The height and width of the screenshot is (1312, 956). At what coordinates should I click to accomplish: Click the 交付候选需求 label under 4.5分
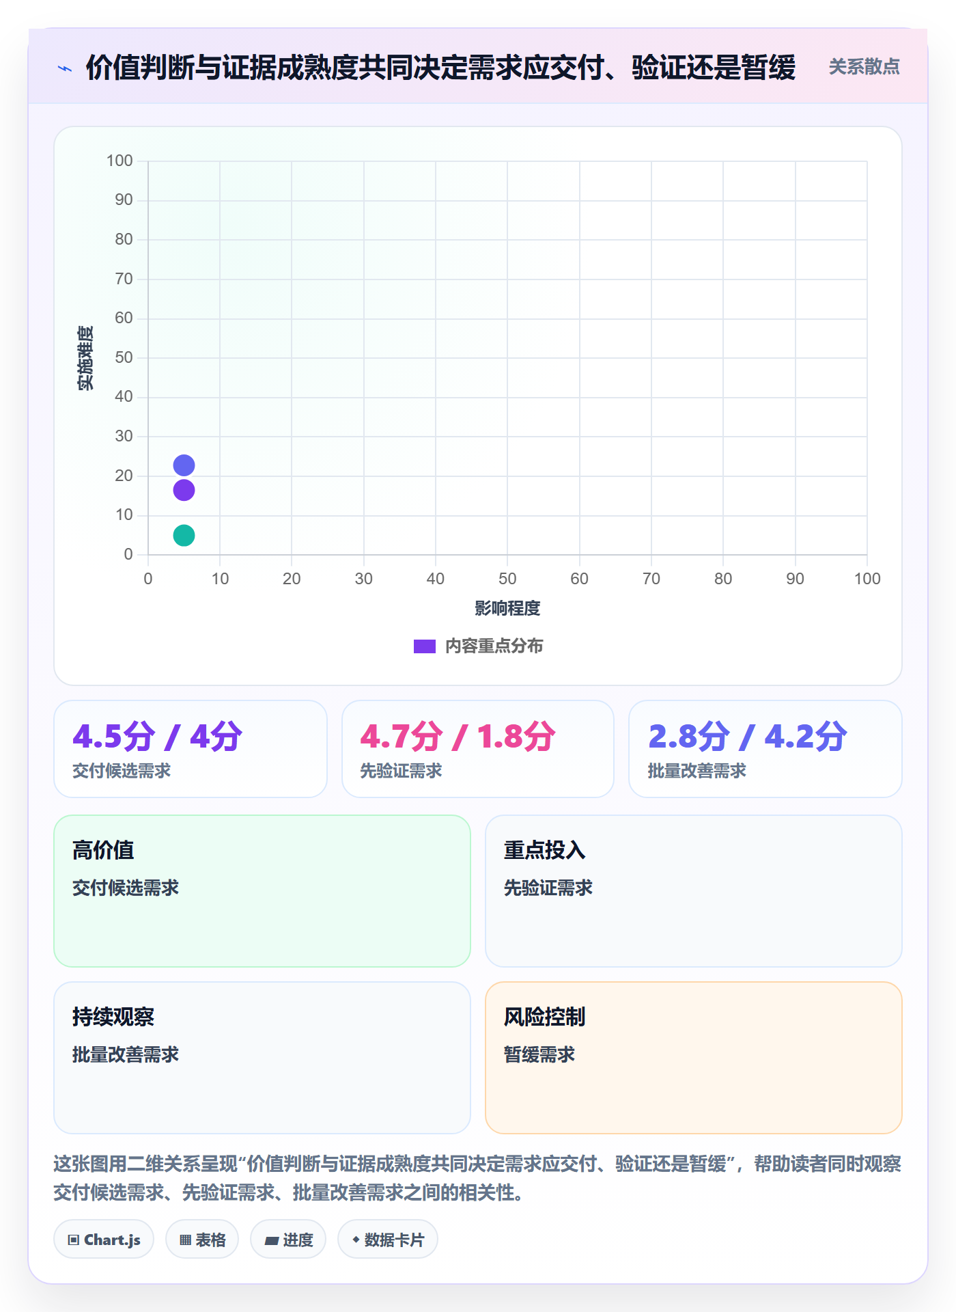[122, 771]
